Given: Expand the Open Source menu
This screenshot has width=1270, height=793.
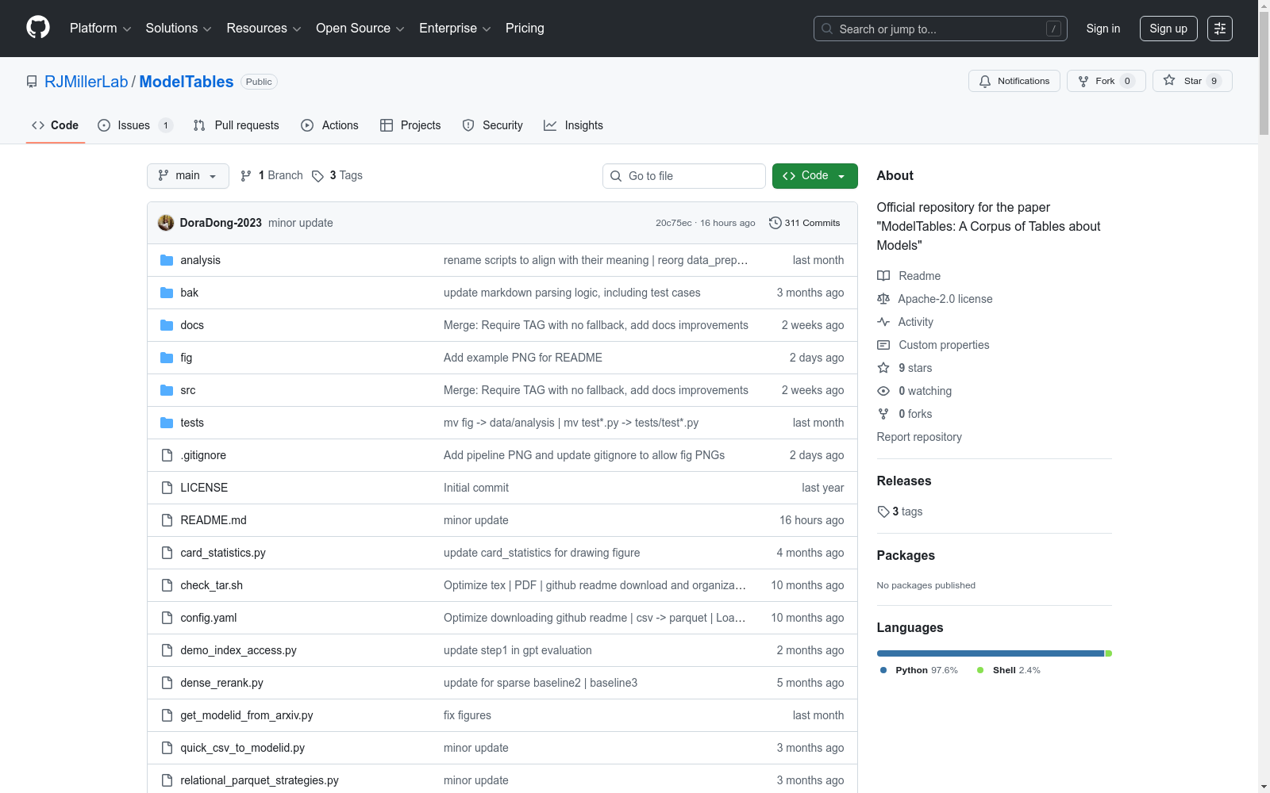Looking at the screenshot, I should pyautogui.click(x=360, y=29).
